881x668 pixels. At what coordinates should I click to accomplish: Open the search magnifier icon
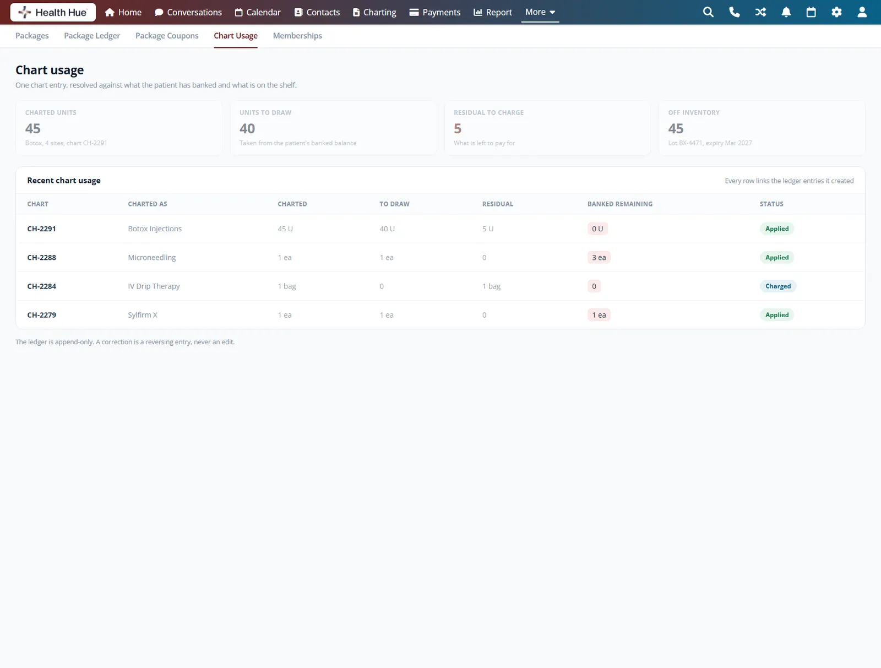click(708, 12)
